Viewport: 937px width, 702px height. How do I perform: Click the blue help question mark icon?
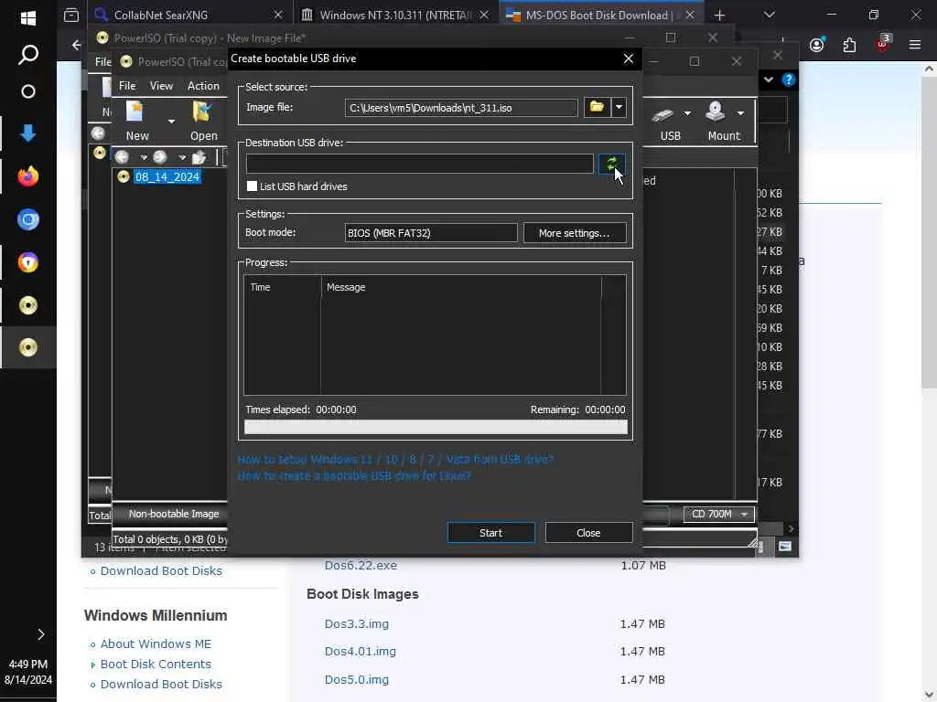click(x=789, y=80)
